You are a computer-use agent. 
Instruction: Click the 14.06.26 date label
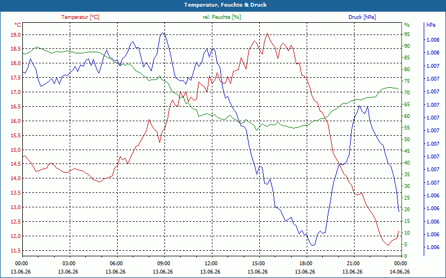click(x=400, y=272)
